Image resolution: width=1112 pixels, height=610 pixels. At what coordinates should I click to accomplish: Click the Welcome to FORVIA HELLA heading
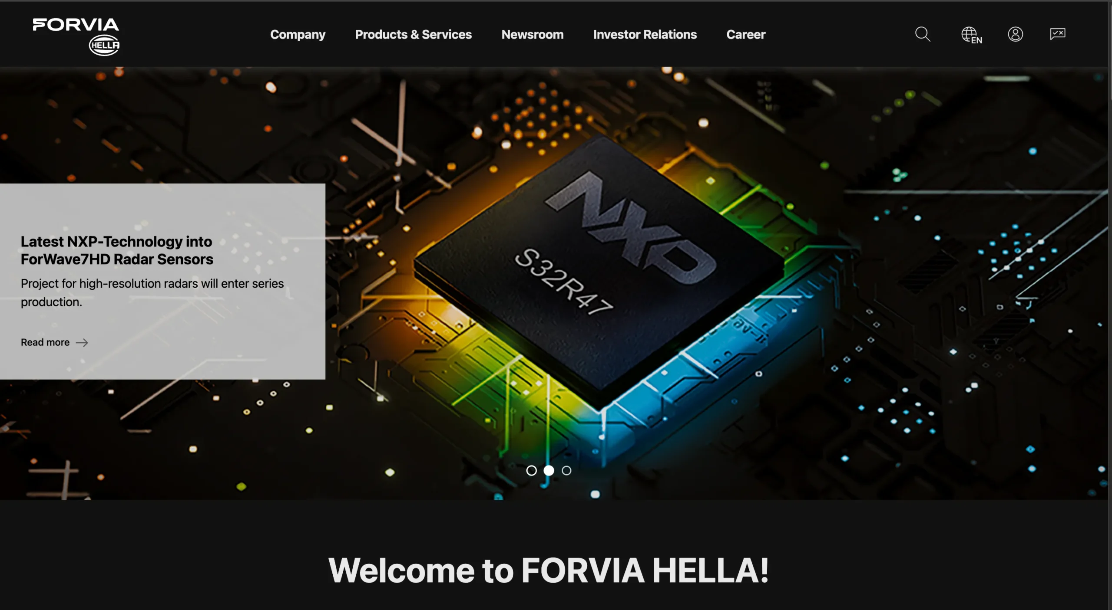[548, 570]
